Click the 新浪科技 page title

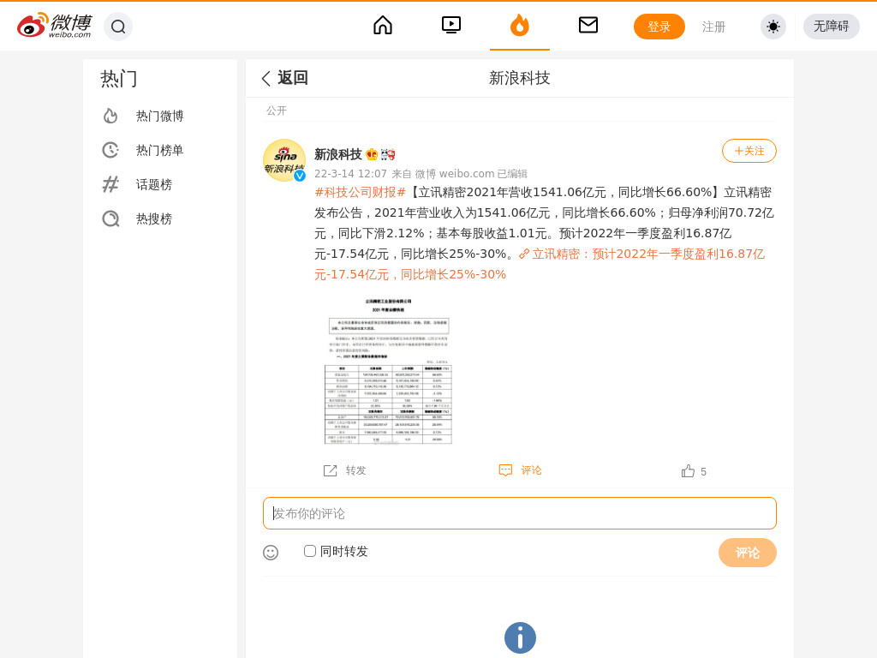pos(520,78)
